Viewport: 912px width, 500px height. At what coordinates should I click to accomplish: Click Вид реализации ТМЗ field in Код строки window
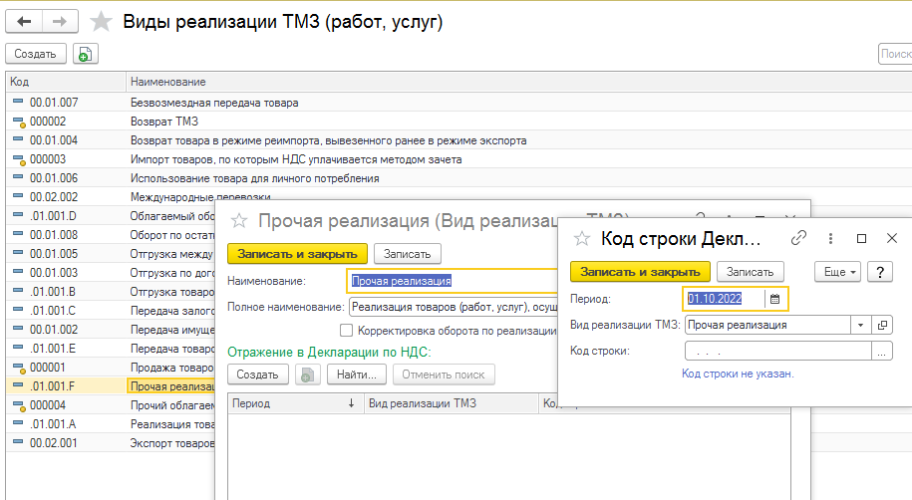767,325
